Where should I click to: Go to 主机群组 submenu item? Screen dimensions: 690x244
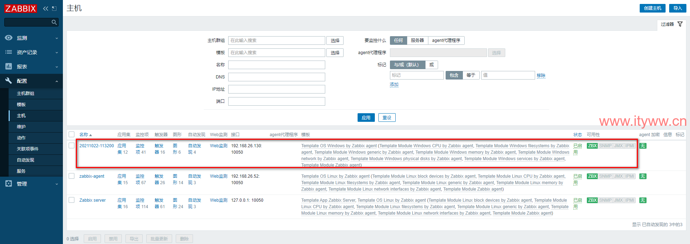coord(36,94)
